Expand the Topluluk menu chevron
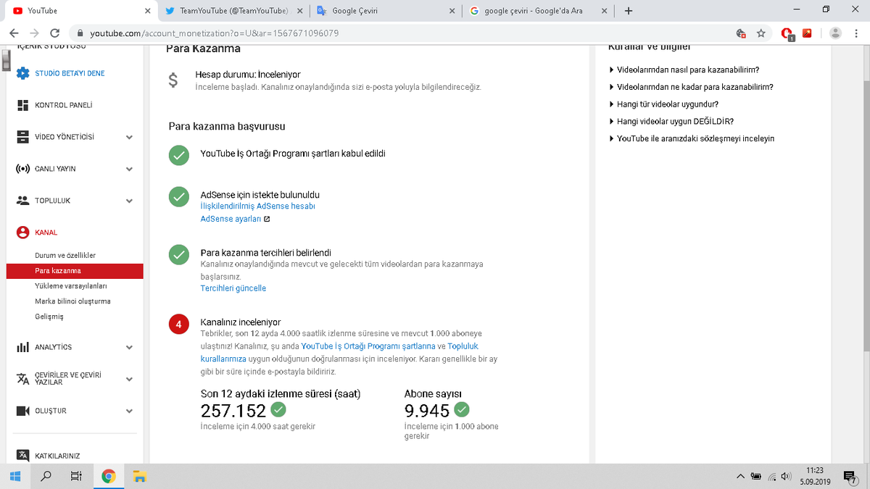This screenshot has height=489, width=870. [x=129, y=201]
